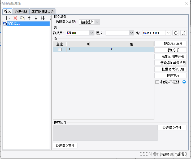Viewport: 191px width, 159px height.
Task: Select the A1 value cell
Action: (x=132, y=49)
